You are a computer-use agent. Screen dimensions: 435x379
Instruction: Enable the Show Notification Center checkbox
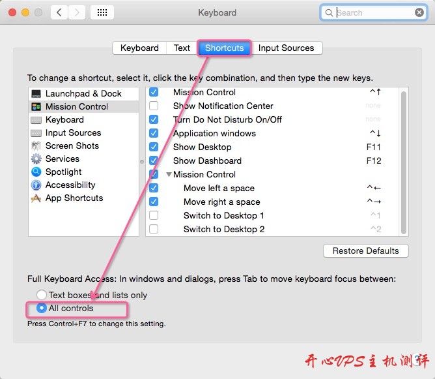pos(154,106)
